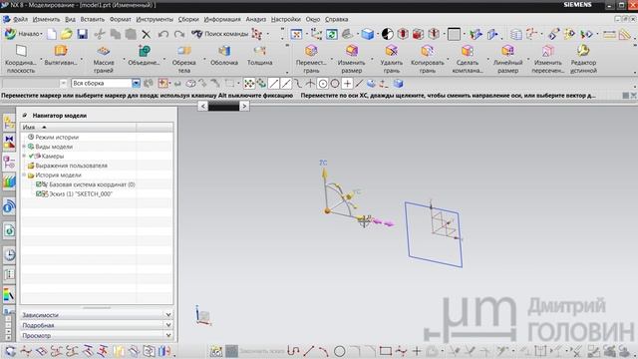This screenshot has width=638, height=359.
Task: Create a new file with New icon
Action: (52, 34)
